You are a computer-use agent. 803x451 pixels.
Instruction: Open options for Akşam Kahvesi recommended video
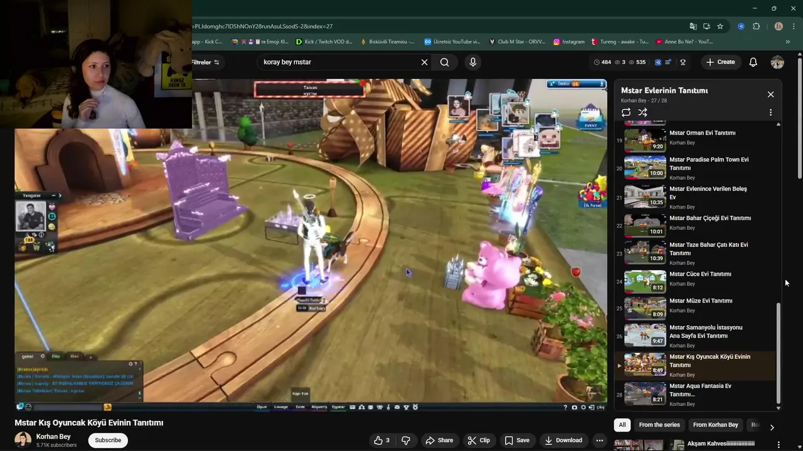[779, 445]
